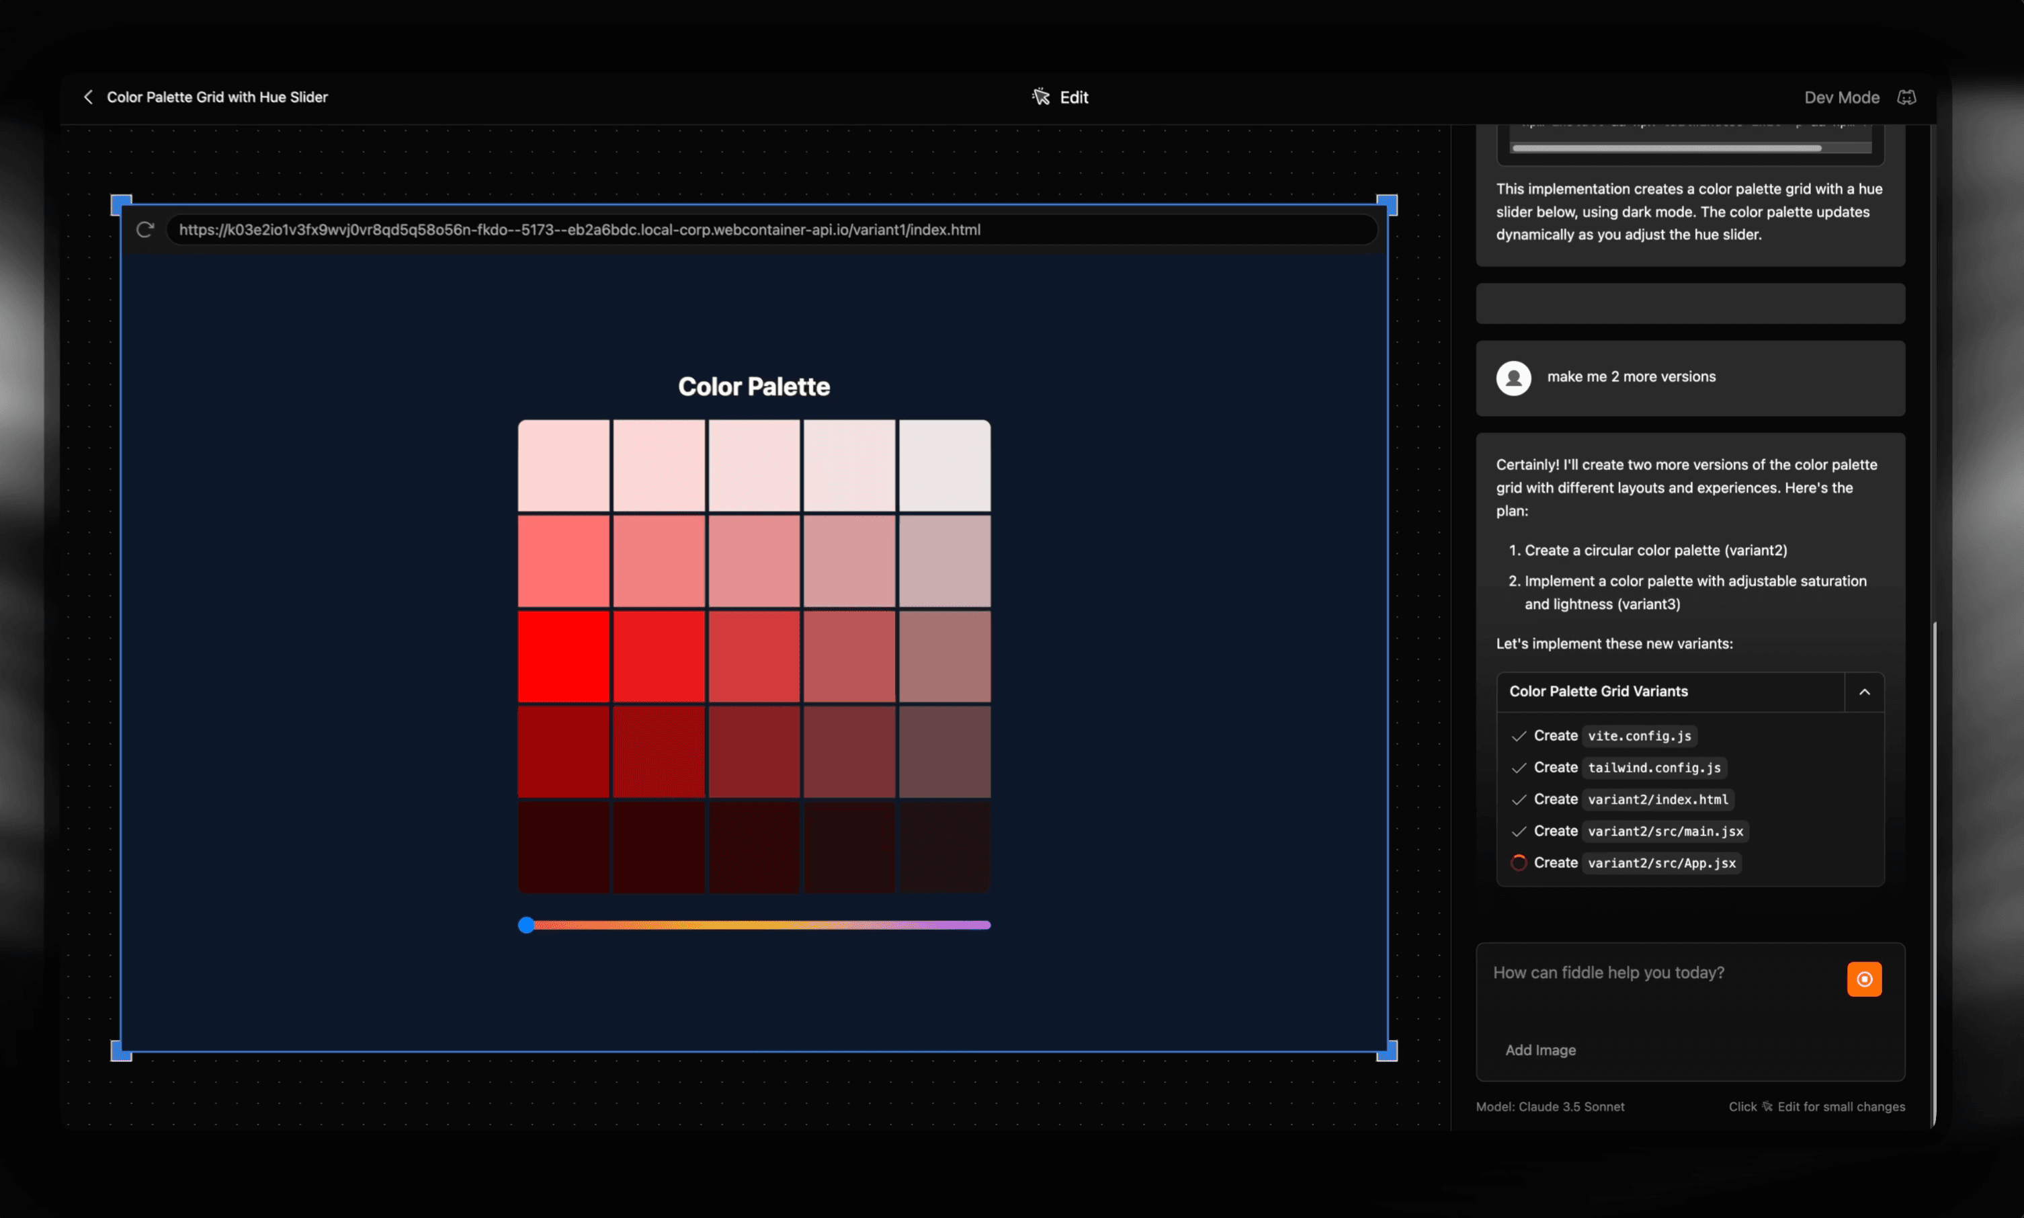
Task: Click the back arrow beside project title
Action: [89, 97]
